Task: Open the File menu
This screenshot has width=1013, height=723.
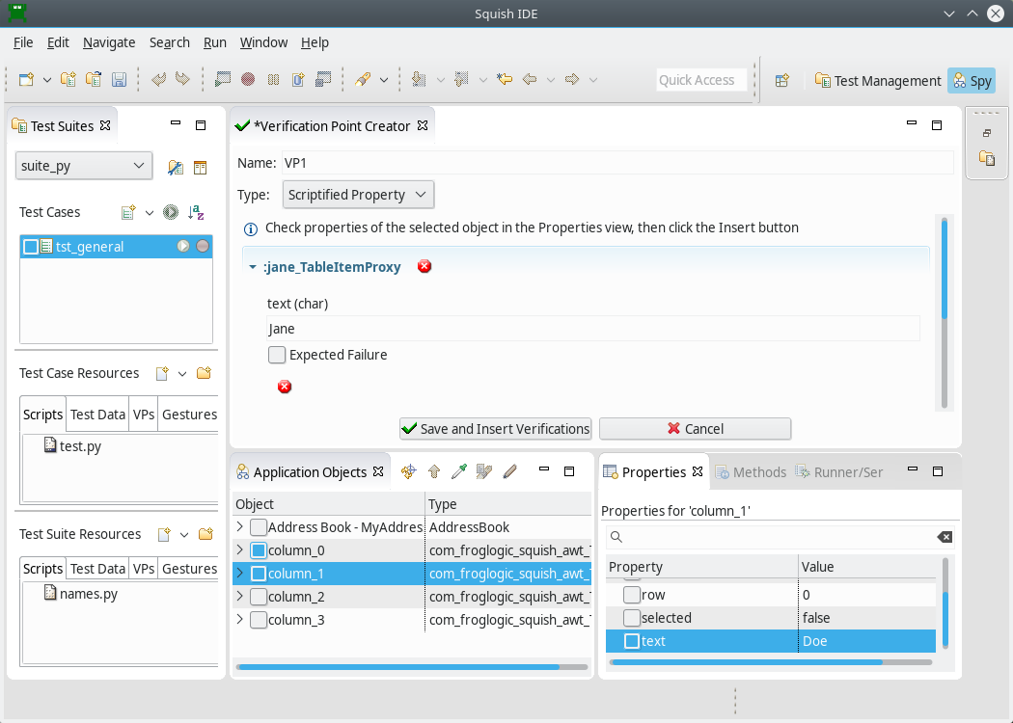Action: coord(23,42)
